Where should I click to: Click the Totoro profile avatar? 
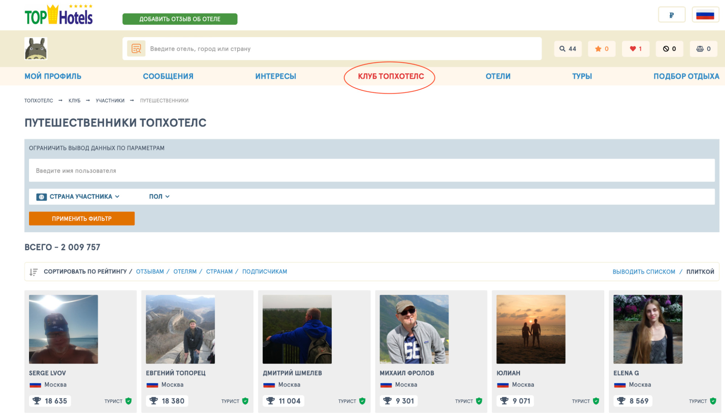(x=36, y=49)
